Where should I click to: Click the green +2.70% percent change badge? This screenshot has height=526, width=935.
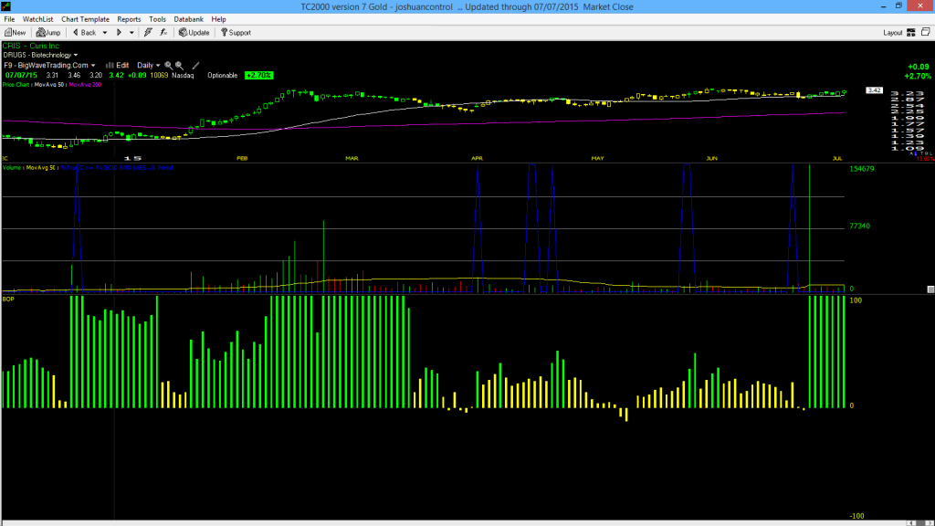pos(259,75)
